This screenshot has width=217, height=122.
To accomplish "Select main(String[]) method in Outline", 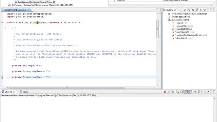I will tap(185, 32).
